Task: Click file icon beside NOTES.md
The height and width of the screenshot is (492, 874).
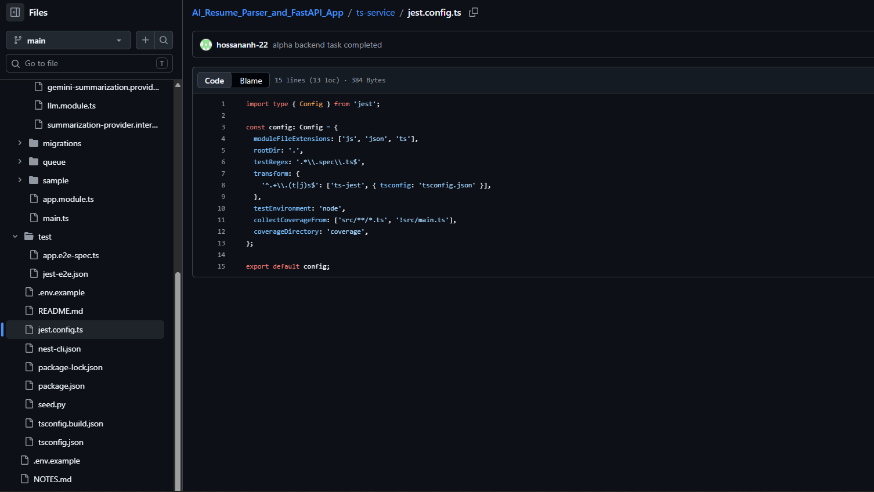Action: [x=24, y=479]
